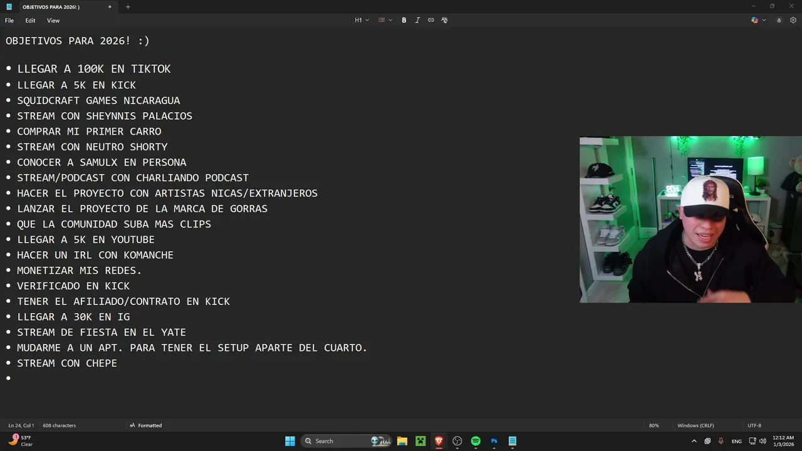The image size is (802, 451).
Task: Click the microphone tray icon
Action: tap(721, 441)
